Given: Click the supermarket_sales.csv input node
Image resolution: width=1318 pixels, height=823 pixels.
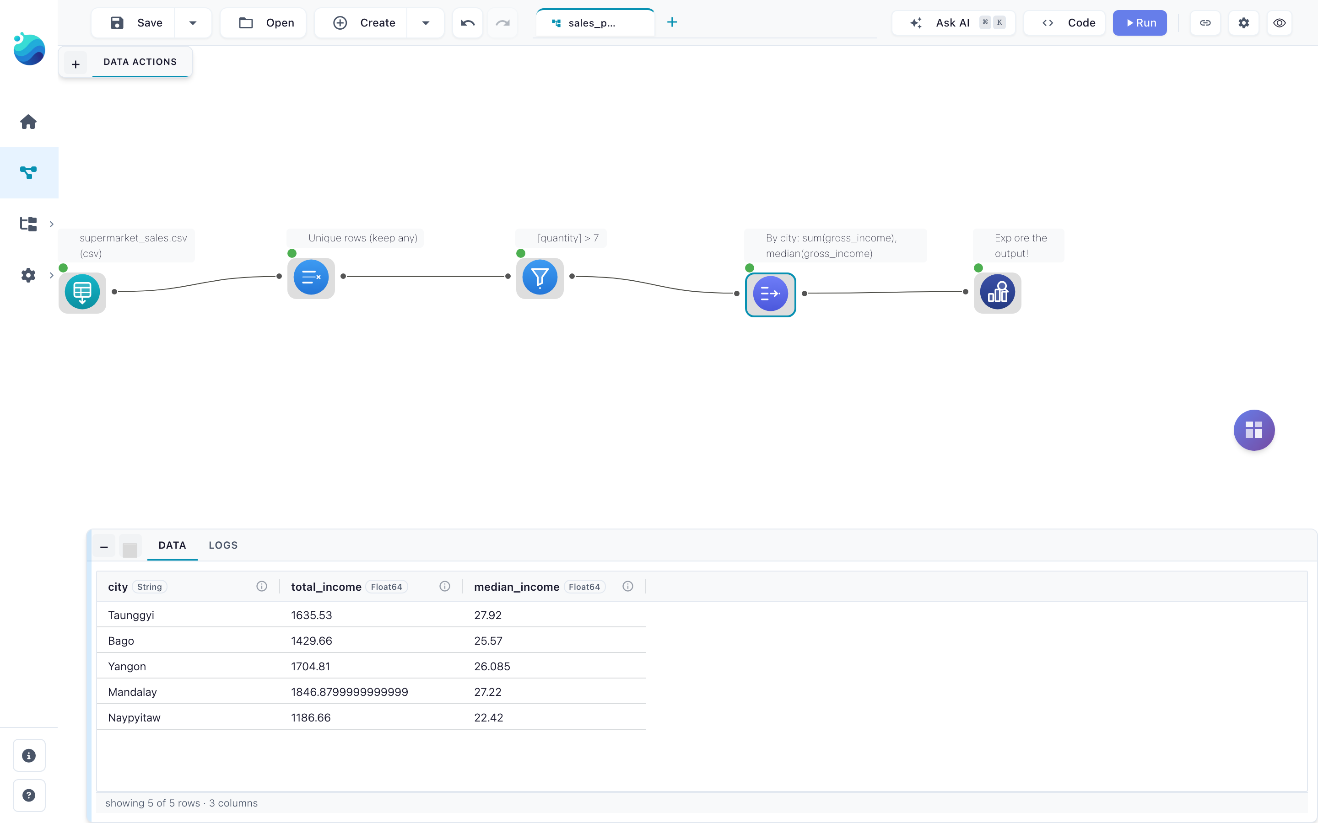Looking at the screenshot, I should pos(82,292).
